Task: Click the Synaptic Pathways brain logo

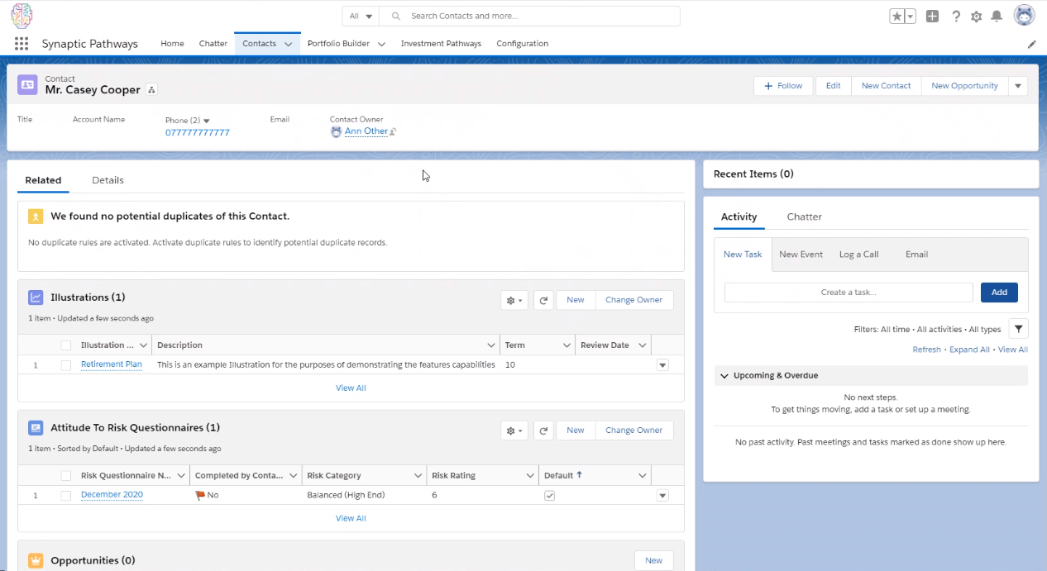Action: (22, 15)
